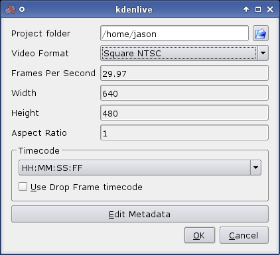Click the Width field showing 640

tap(184, 93)
